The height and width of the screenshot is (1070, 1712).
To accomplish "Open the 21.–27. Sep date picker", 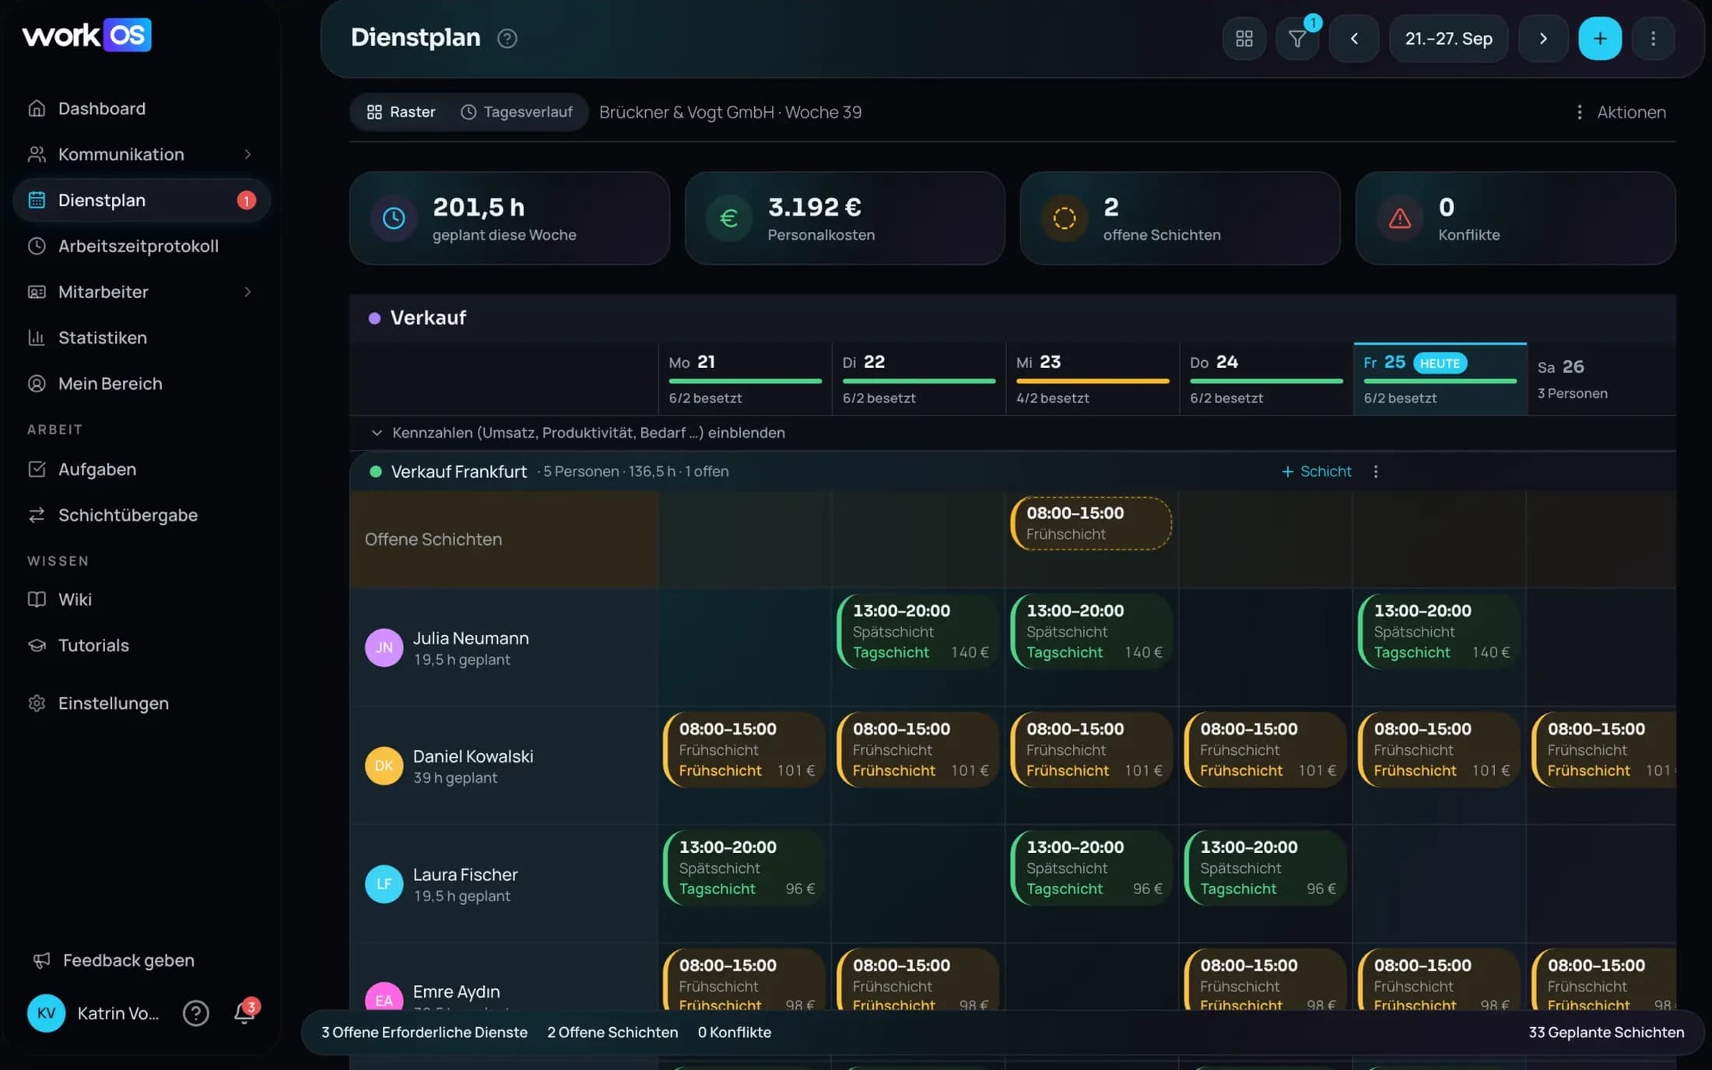I will [x=1448, y=38].
